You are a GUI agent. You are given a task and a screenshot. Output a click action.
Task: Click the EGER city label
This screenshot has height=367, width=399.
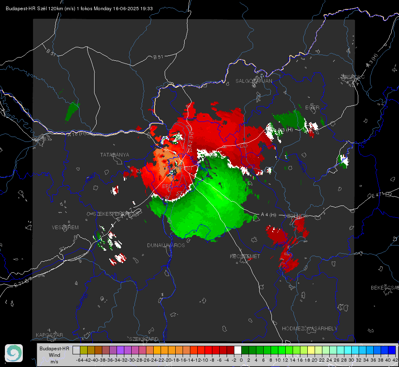312,108
